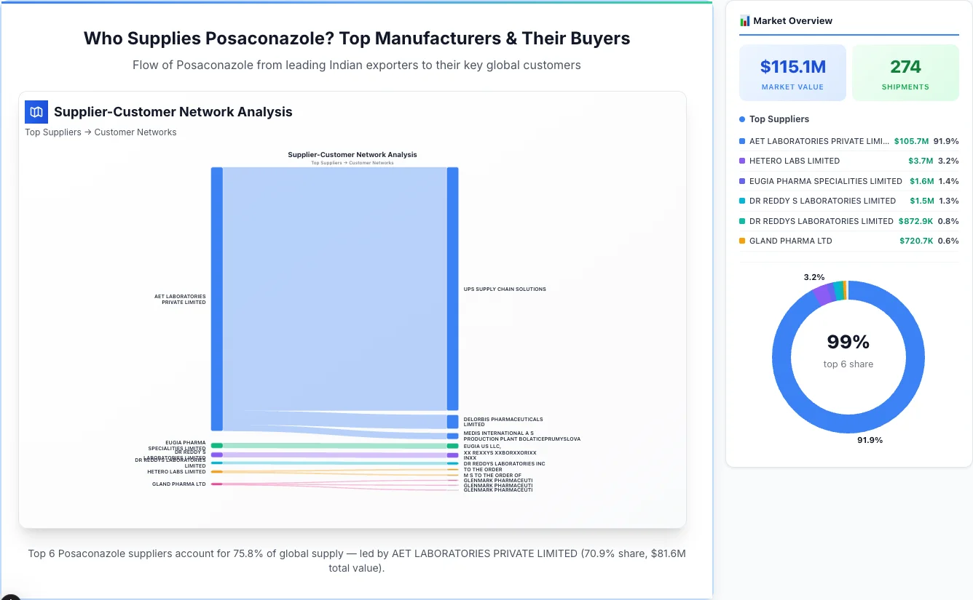Click DR REDDYS LABORATORIES' teal legend square
The image size is (973, 600).
pos(744,220)
